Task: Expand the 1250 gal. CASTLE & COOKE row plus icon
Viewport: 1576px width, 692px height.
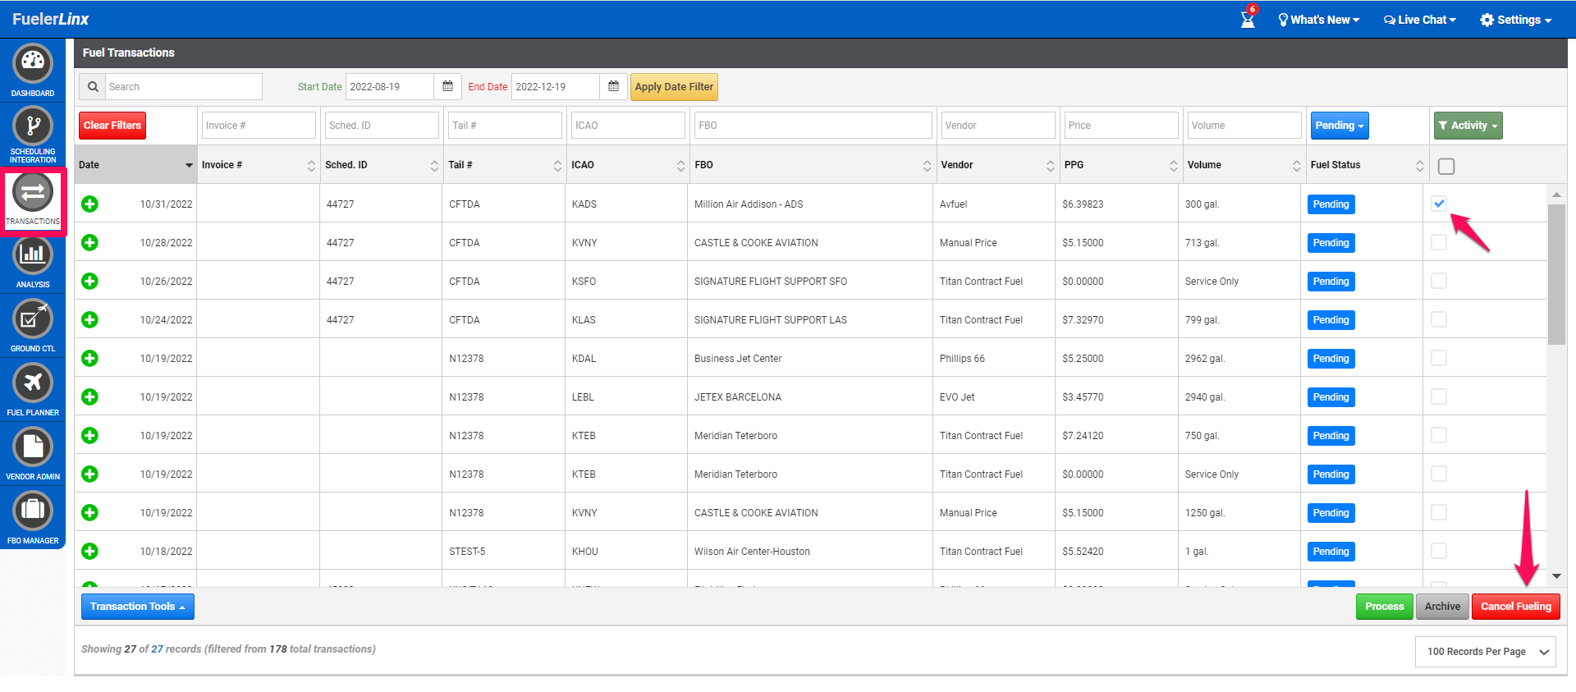Action: (x=89, y=512)
